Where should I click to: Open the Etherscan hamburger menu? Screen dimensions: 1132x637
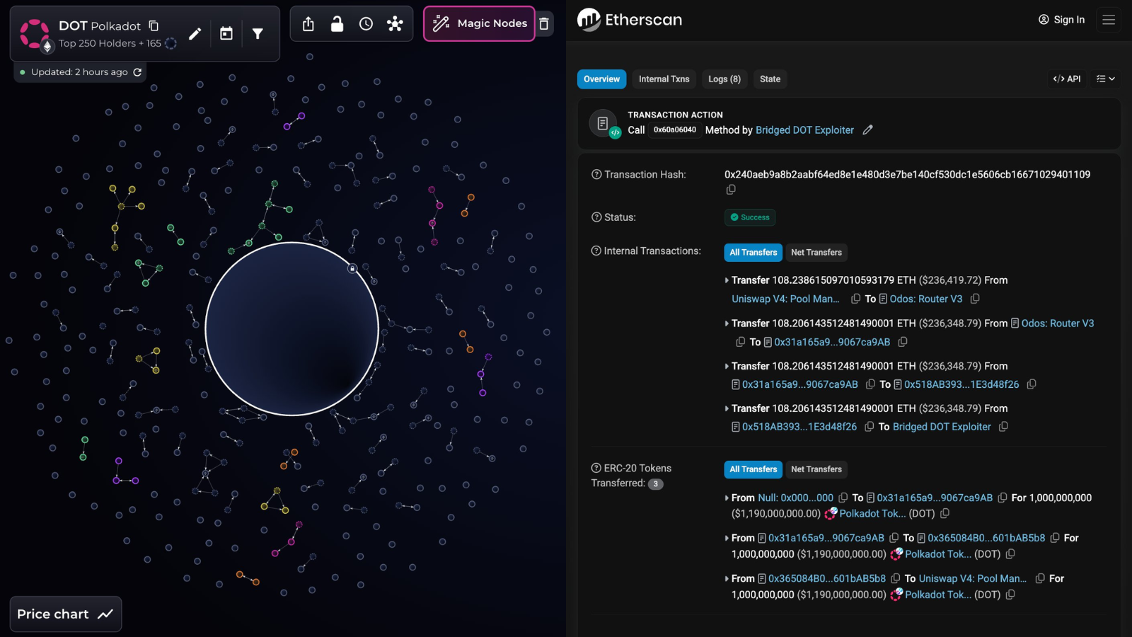pos(1109,20)
